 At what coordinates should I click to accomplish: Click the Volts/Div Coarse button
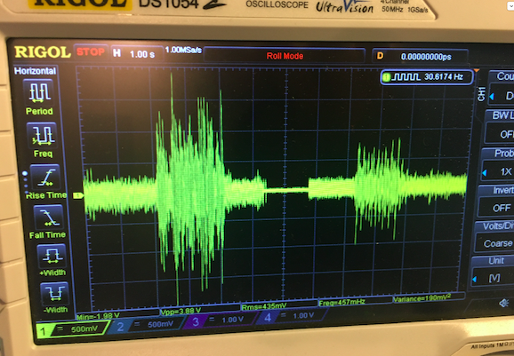coord(496,243)
